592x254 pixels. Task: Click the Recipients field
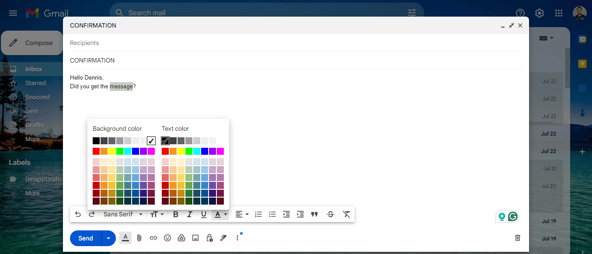pyautogui.click(x=296, y=43)
